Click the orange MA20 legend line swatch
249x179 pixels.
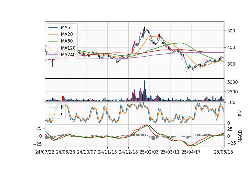click(x=53, y=34)
